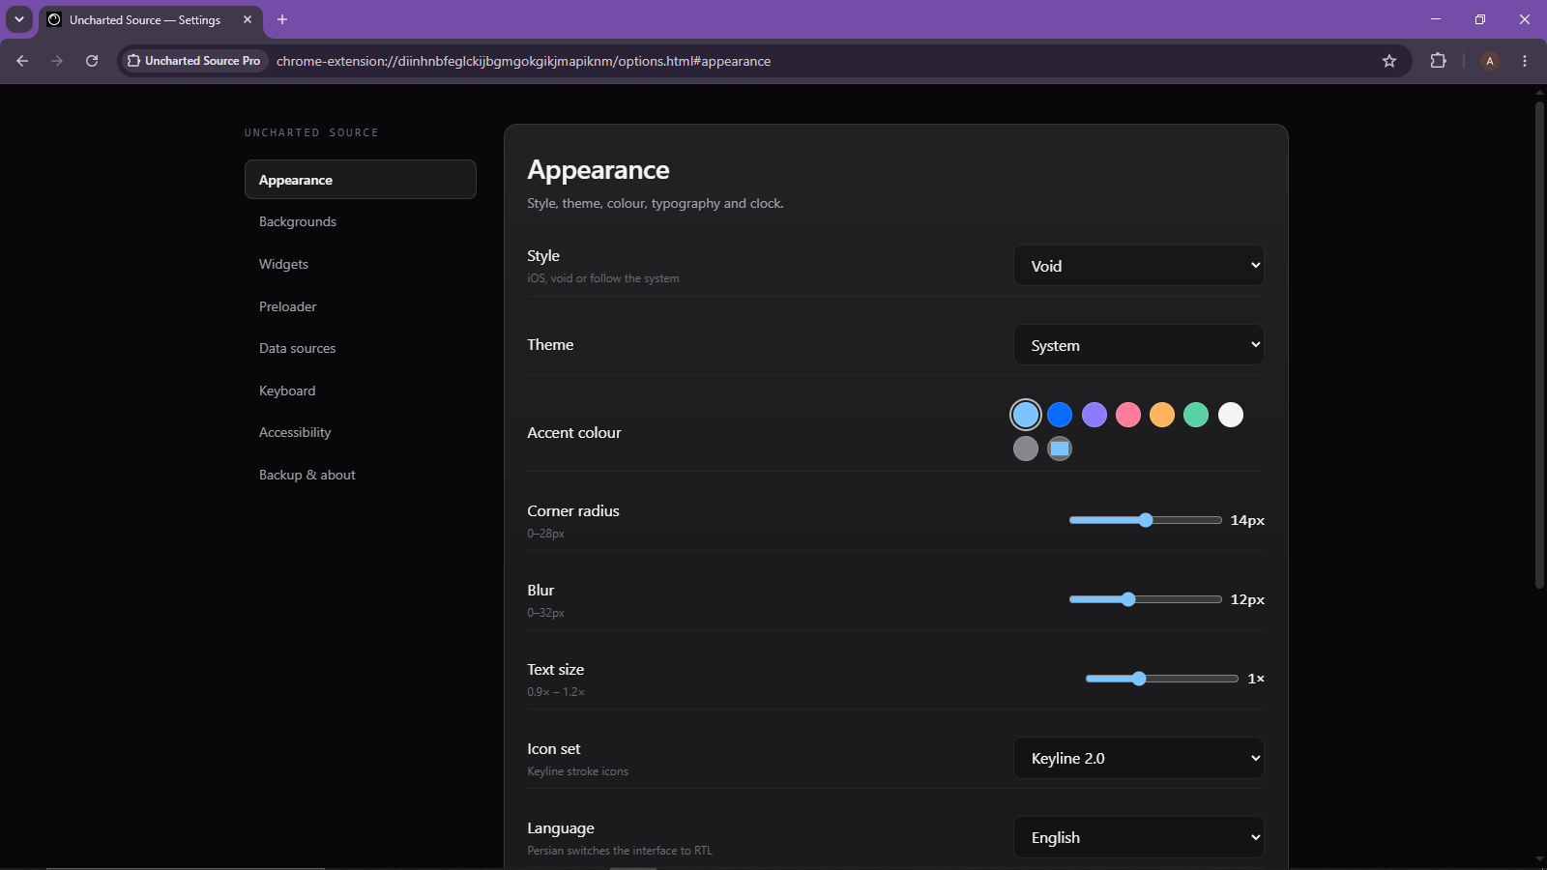Open the Chrome profile avatar

coord(1490,61)
